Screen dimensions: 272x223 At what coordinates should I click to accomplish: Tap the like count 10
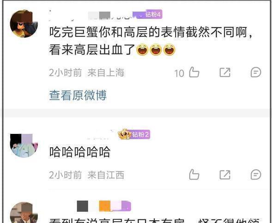click(x=179, y=73)
